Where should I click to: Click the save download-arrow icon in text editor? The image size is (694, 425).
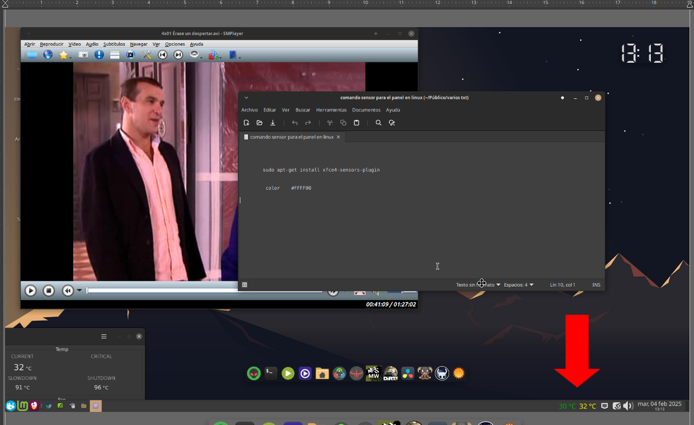coord(273,123)
